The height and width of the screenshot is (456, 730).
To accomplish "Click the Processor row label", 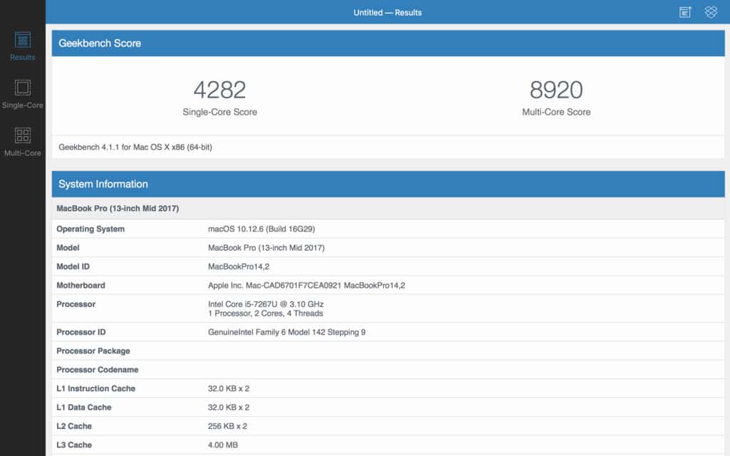I will click(76, 304).
